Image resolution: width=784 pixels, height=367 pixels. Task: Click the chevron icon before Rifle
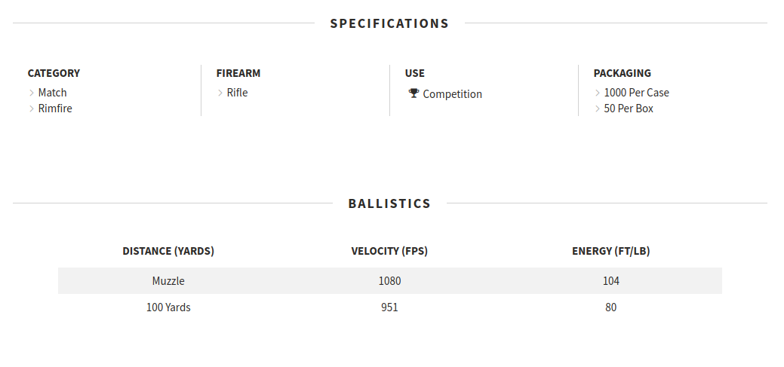(x=220, y=93)
